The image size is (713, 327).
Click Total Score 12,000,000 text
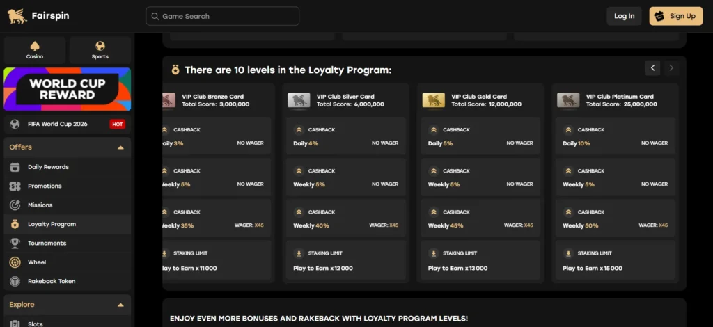[487, 104]
